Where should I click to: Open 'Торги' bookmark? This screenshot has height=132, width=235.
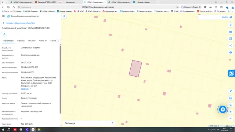(x=6, y=11)
